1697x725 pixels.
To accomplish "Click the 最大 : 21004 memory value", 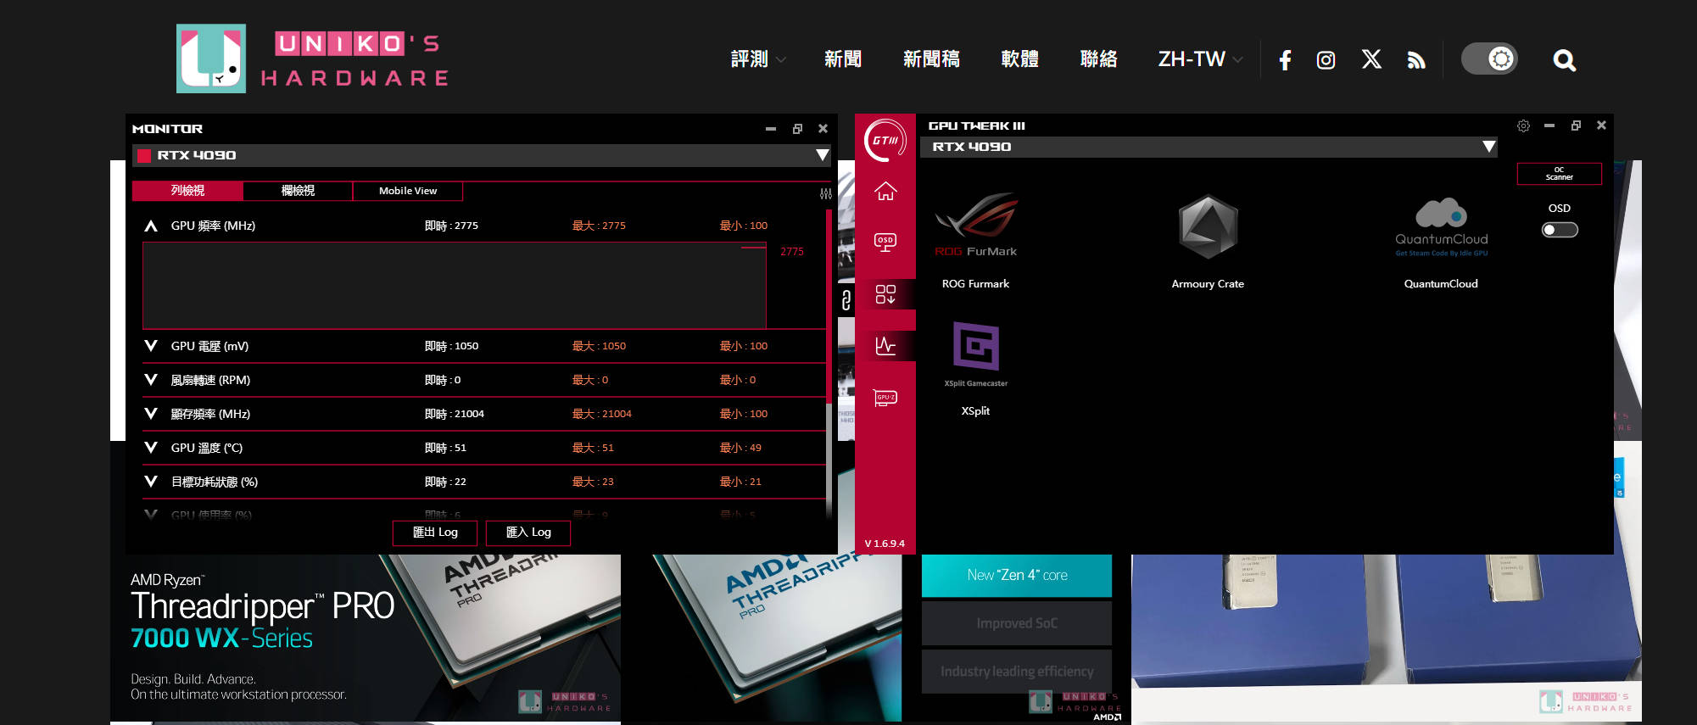I will (x=601, y=414).
